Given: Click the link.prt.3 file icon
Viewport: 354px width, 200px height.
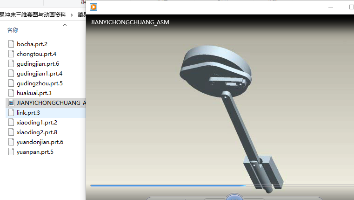Looking at the screenshot, I should pyautogui.click(x=11, y=112).
